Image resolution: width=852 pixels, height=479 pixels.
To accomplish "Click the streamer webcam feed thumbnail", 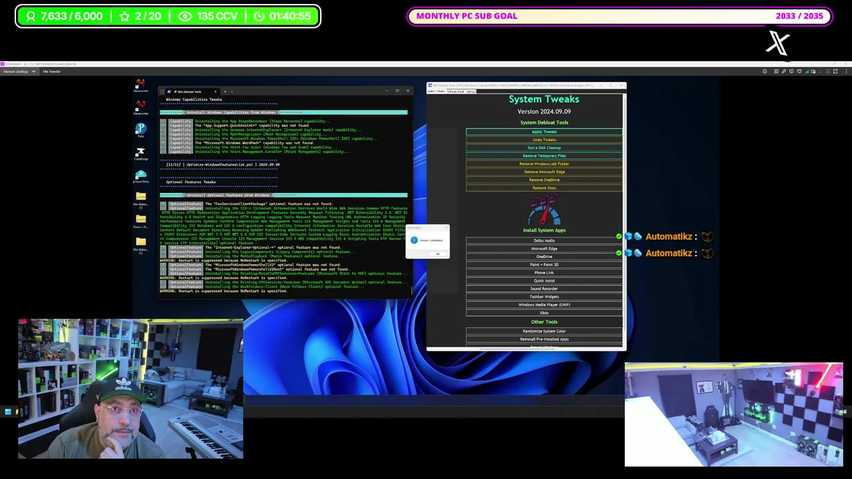I will pyautogui.click(x=130, y=389).
